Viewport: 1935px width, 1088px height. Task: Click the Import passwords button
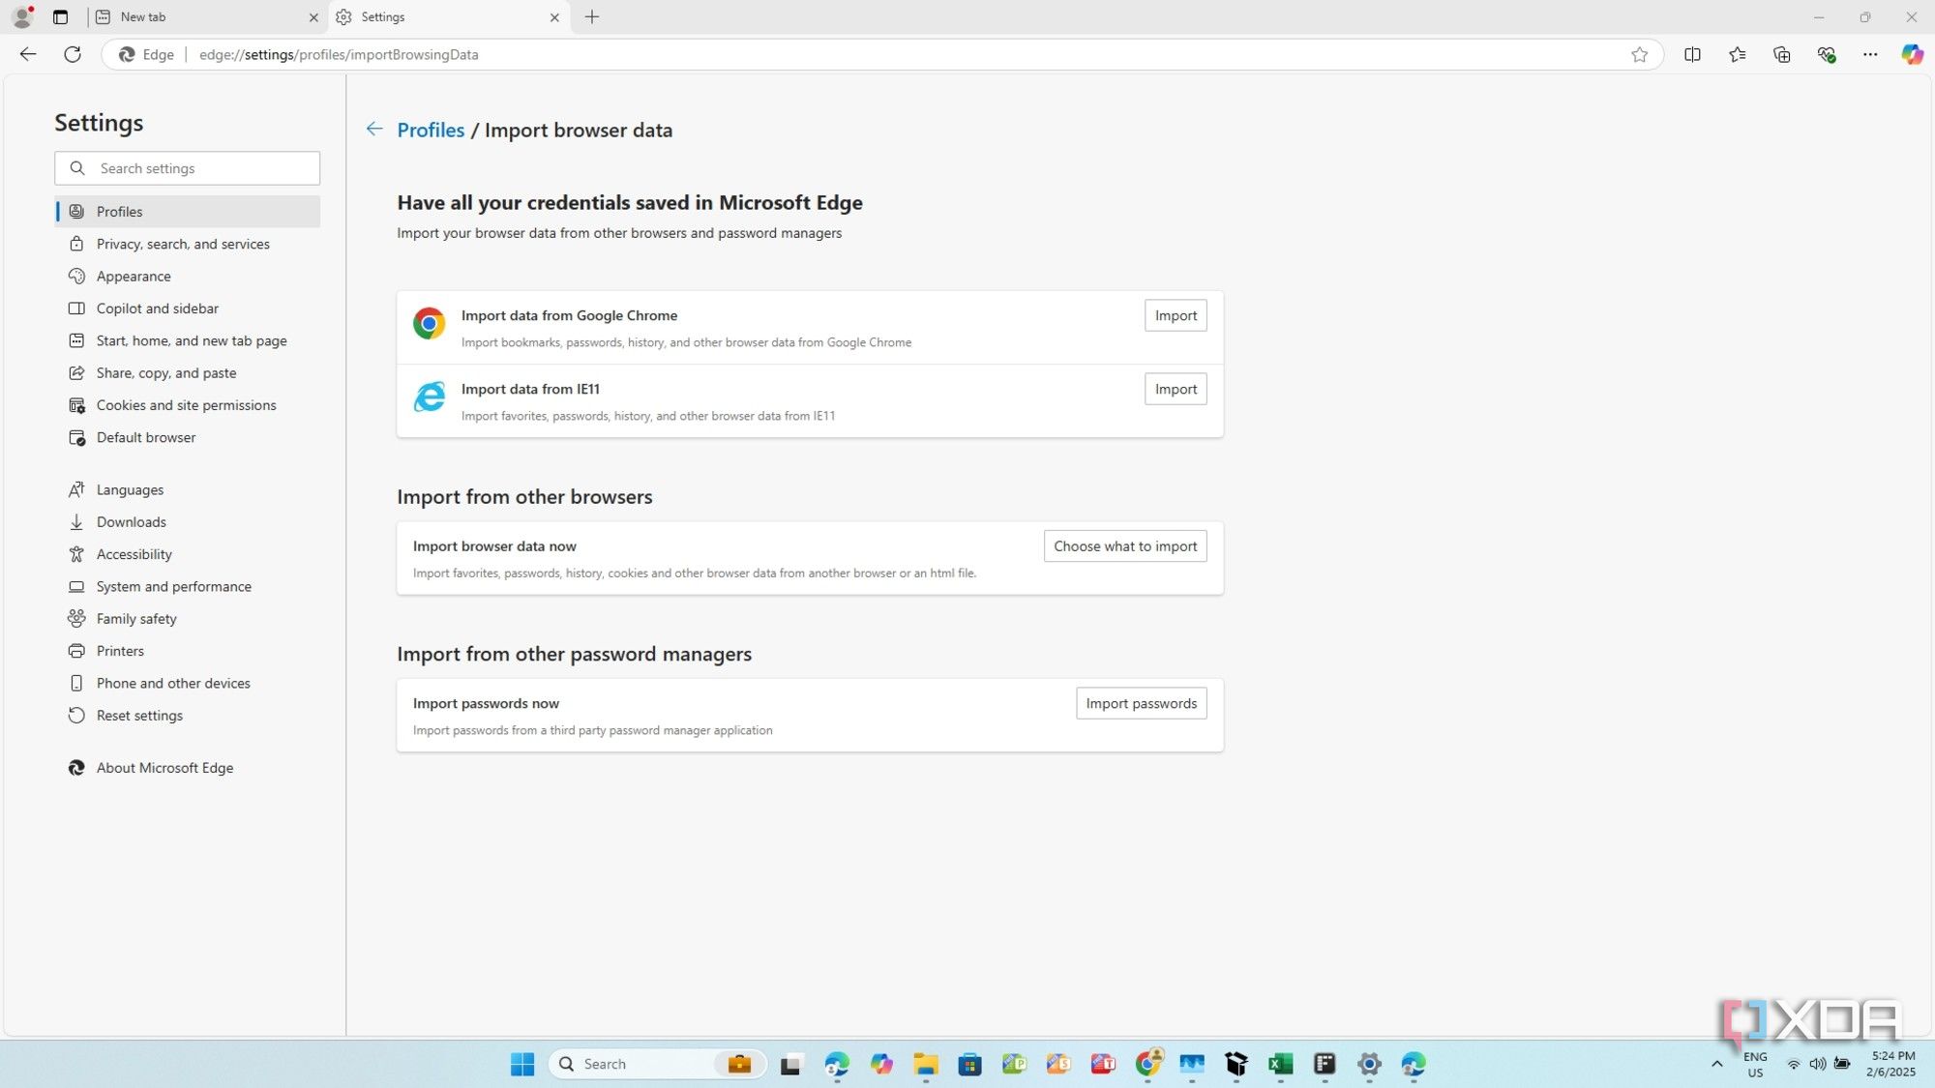(1141, 703)
